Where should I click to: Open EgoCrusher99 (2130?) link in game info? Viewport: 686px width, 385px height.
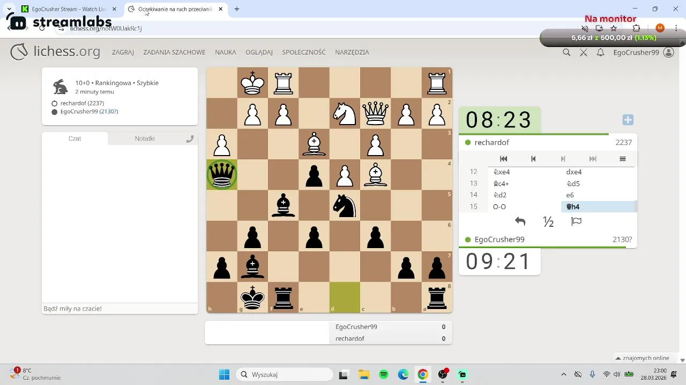[89, 111]
